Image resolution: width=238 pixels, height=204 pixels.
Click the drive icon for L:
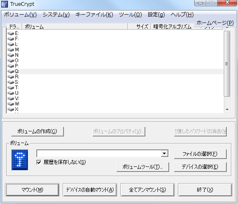click(11, 44)
